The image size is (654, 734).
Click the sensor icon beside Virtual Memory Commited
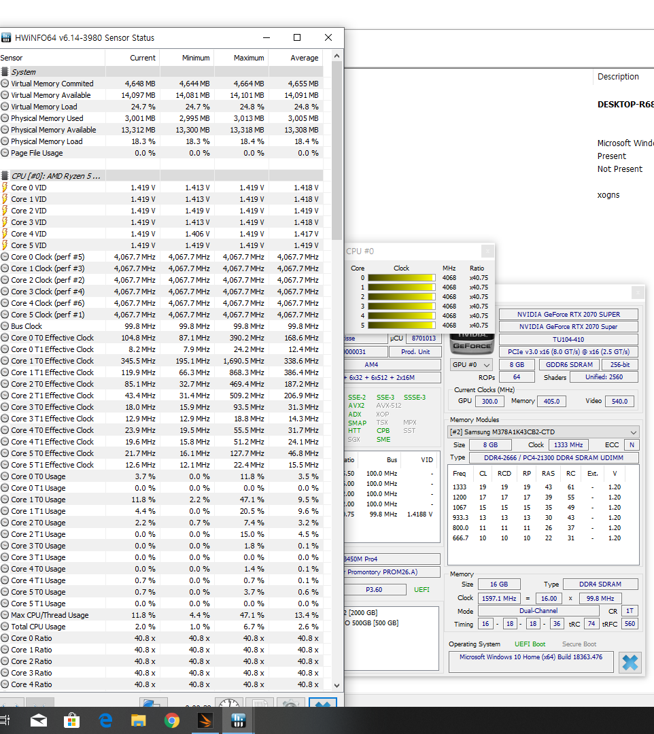5,84
